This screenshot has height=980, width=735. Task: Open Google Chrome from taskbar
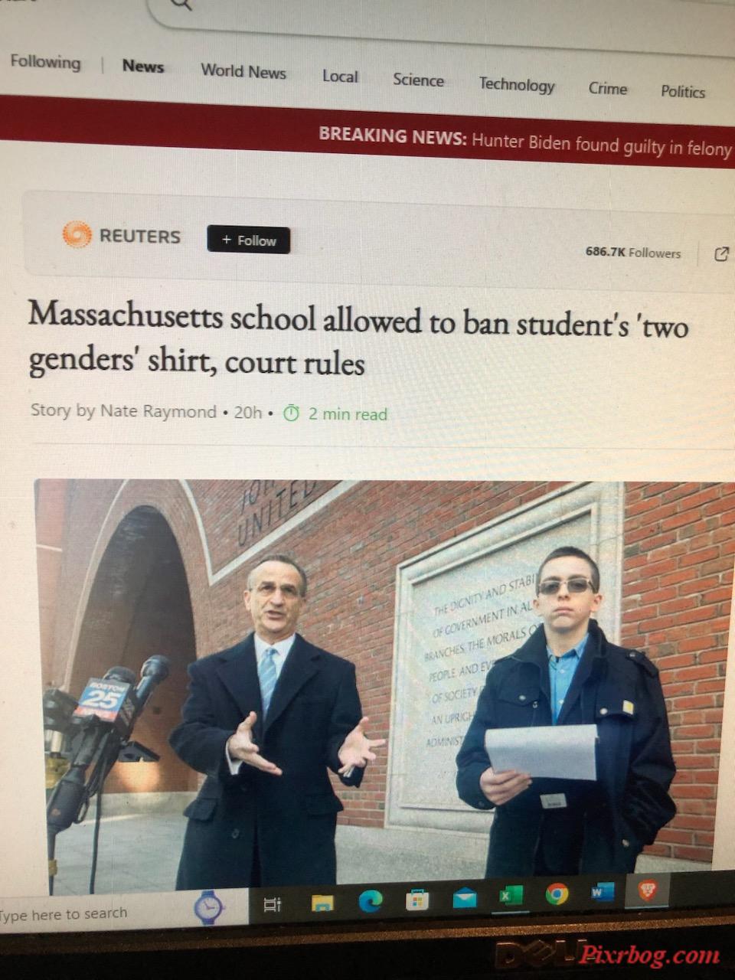coord(557,893)
